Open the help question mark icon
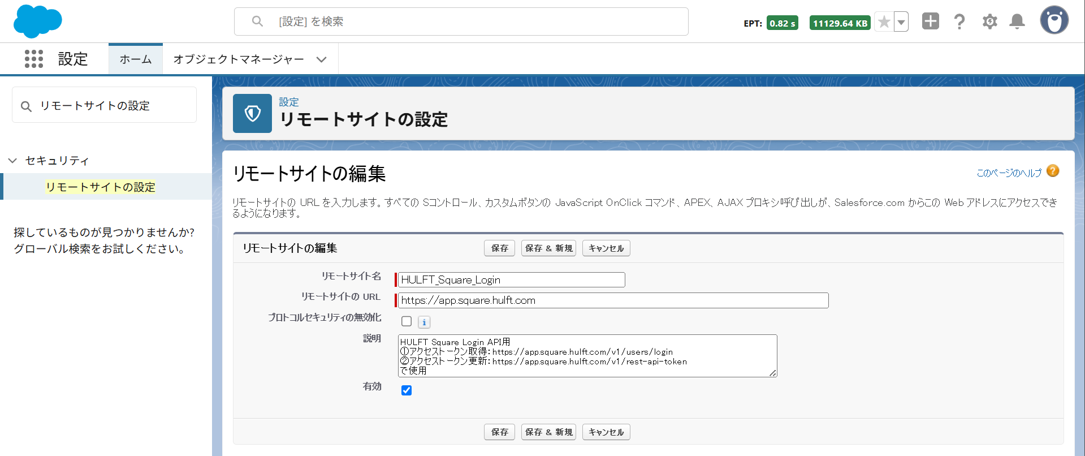This screenshot has height=456, width=1085. (x=959, y=21)
